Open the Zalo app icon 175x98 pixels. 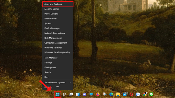point(138,94)
